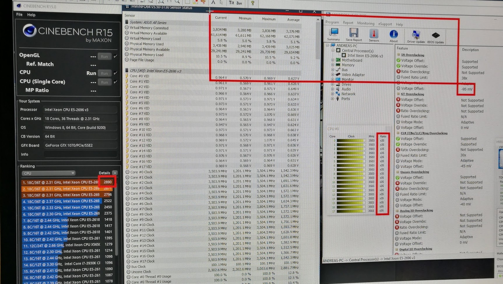Select the Audio item in device tree
The height and width of the screenshot is (284, 503).
point(346,89)
